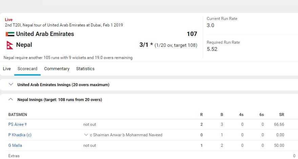The image size is (298, 159).
Task: Click Nepal's 3/1 score
Action: (x=144, y=45)
